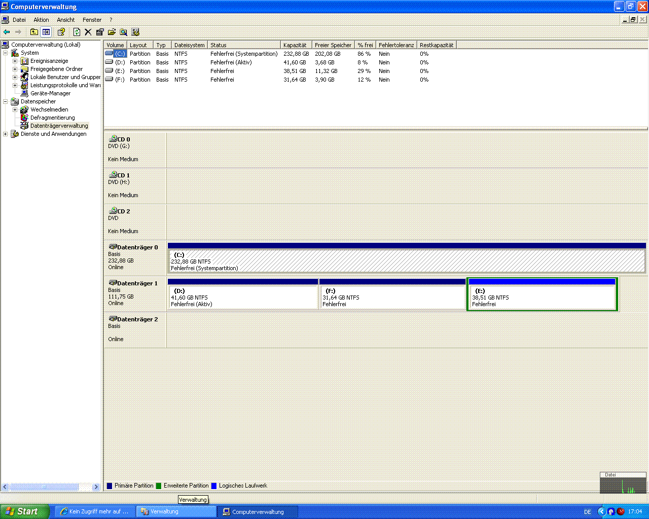Click the magnifier explore toolbar icon

click(x=123, y=32)
